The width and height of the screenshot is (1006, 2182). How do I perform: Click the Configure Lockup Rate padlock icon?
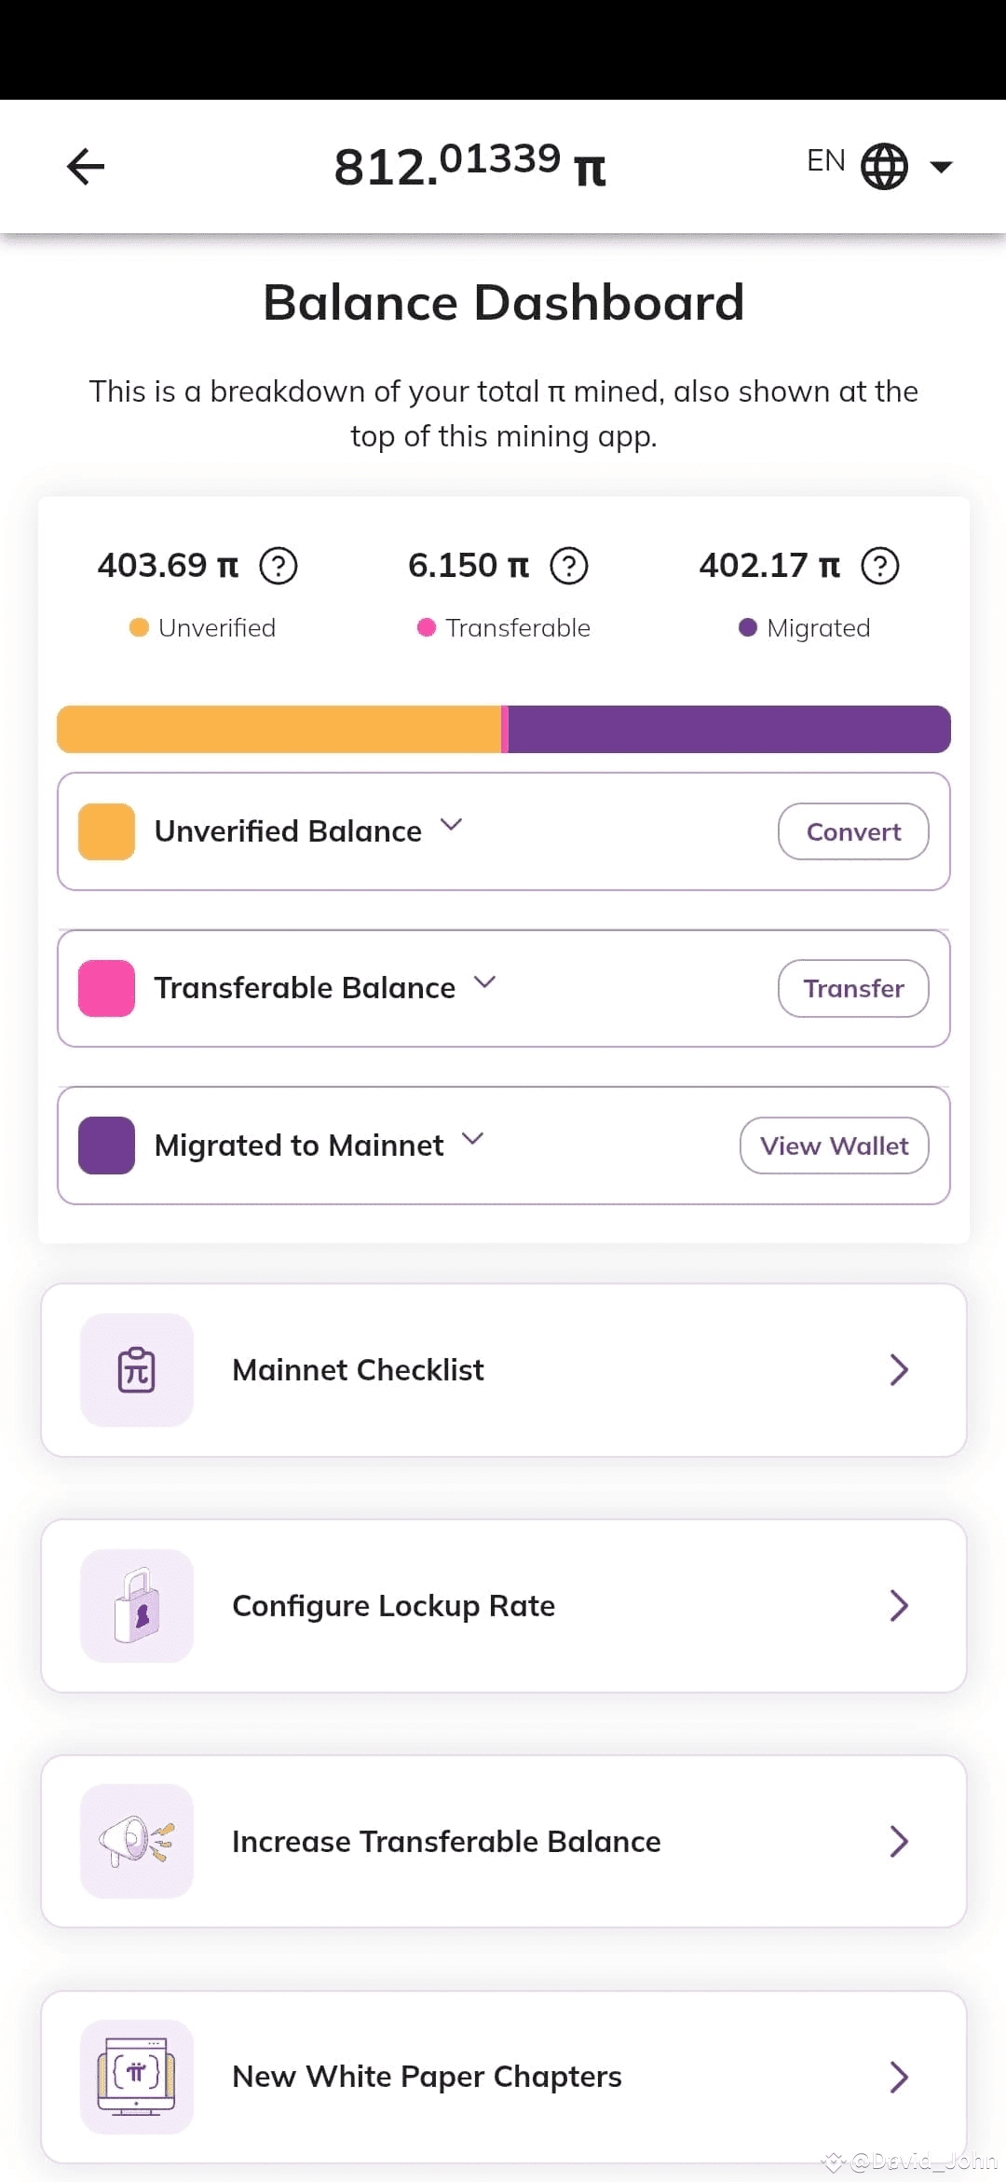[x=137, y=1606]
